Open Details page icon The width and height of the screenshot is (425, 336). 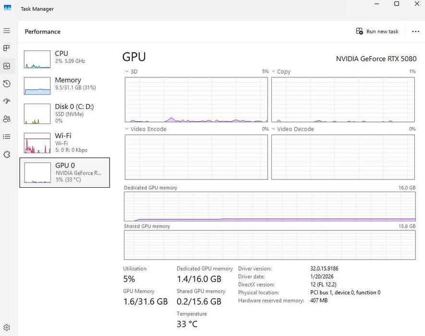(x=7, y=137)
